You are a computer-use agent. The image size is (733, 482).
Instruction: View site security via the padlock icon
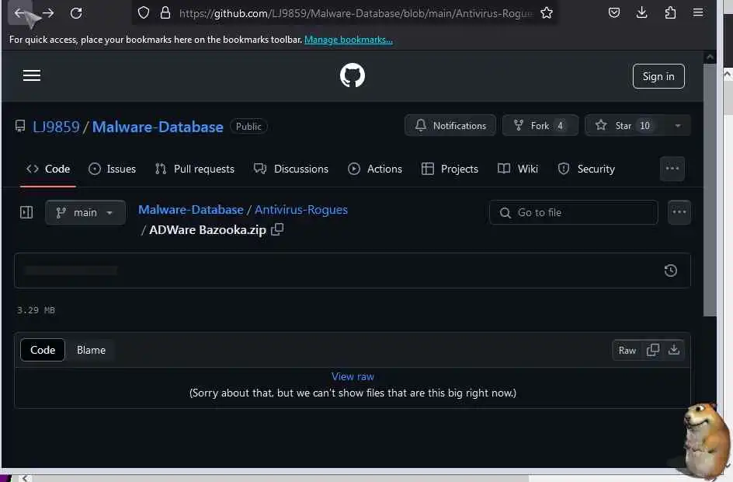165,13
